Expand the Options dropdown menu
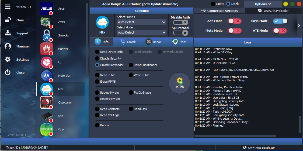The height and width of the screenshot is (151, 303). tap(263, 4)
